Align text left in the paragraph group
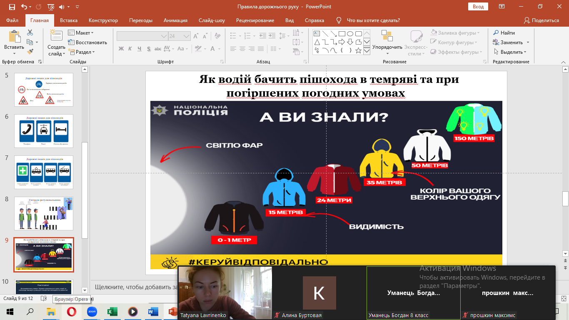The height and width of the screenshot is (320, 569). (233, 48)
